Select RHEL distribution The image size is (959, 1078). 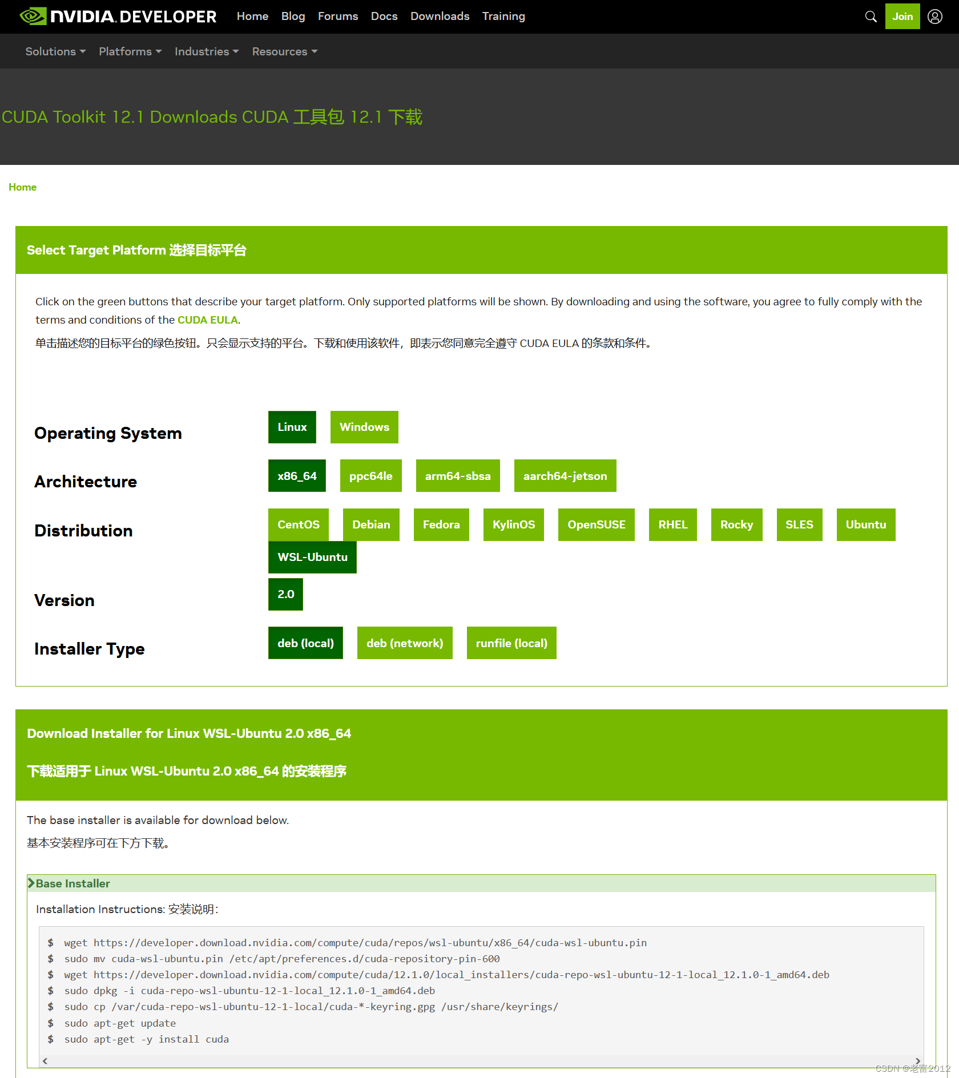click(673, 524)
